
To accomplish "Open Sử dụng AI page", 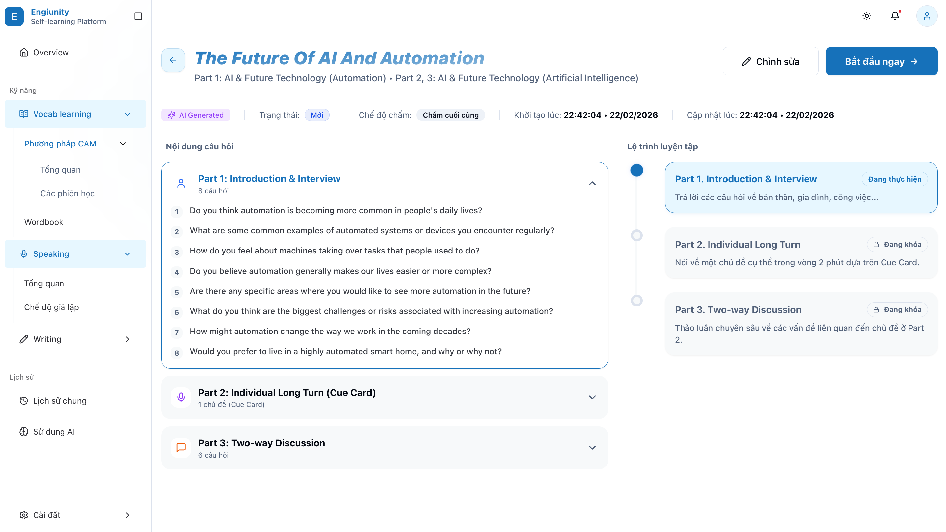I will pyautogui.click(x=54, y=431).
